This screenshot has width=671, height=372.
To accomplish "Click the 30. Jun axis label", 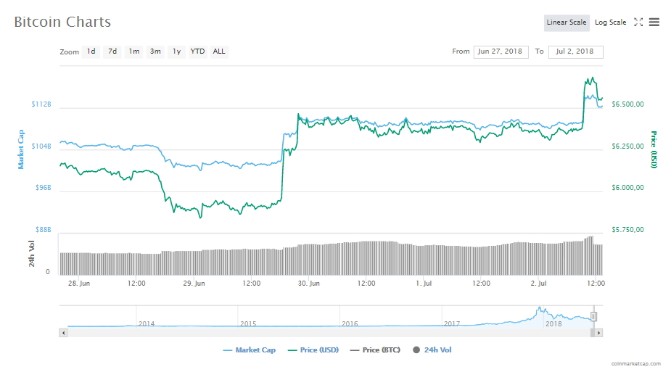I will (309, 284).
